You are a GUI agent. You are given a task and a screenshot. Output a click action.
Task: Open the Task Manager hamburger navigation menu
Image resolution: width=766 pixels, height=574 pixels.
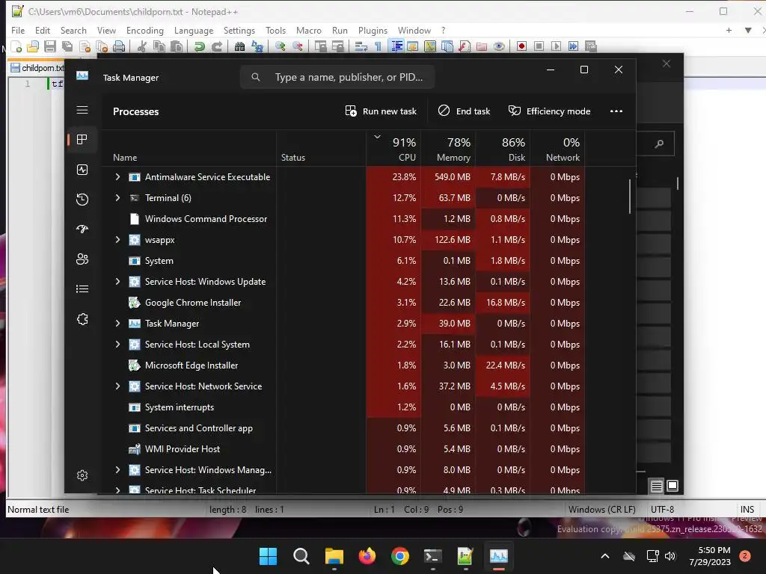[82, 110]
